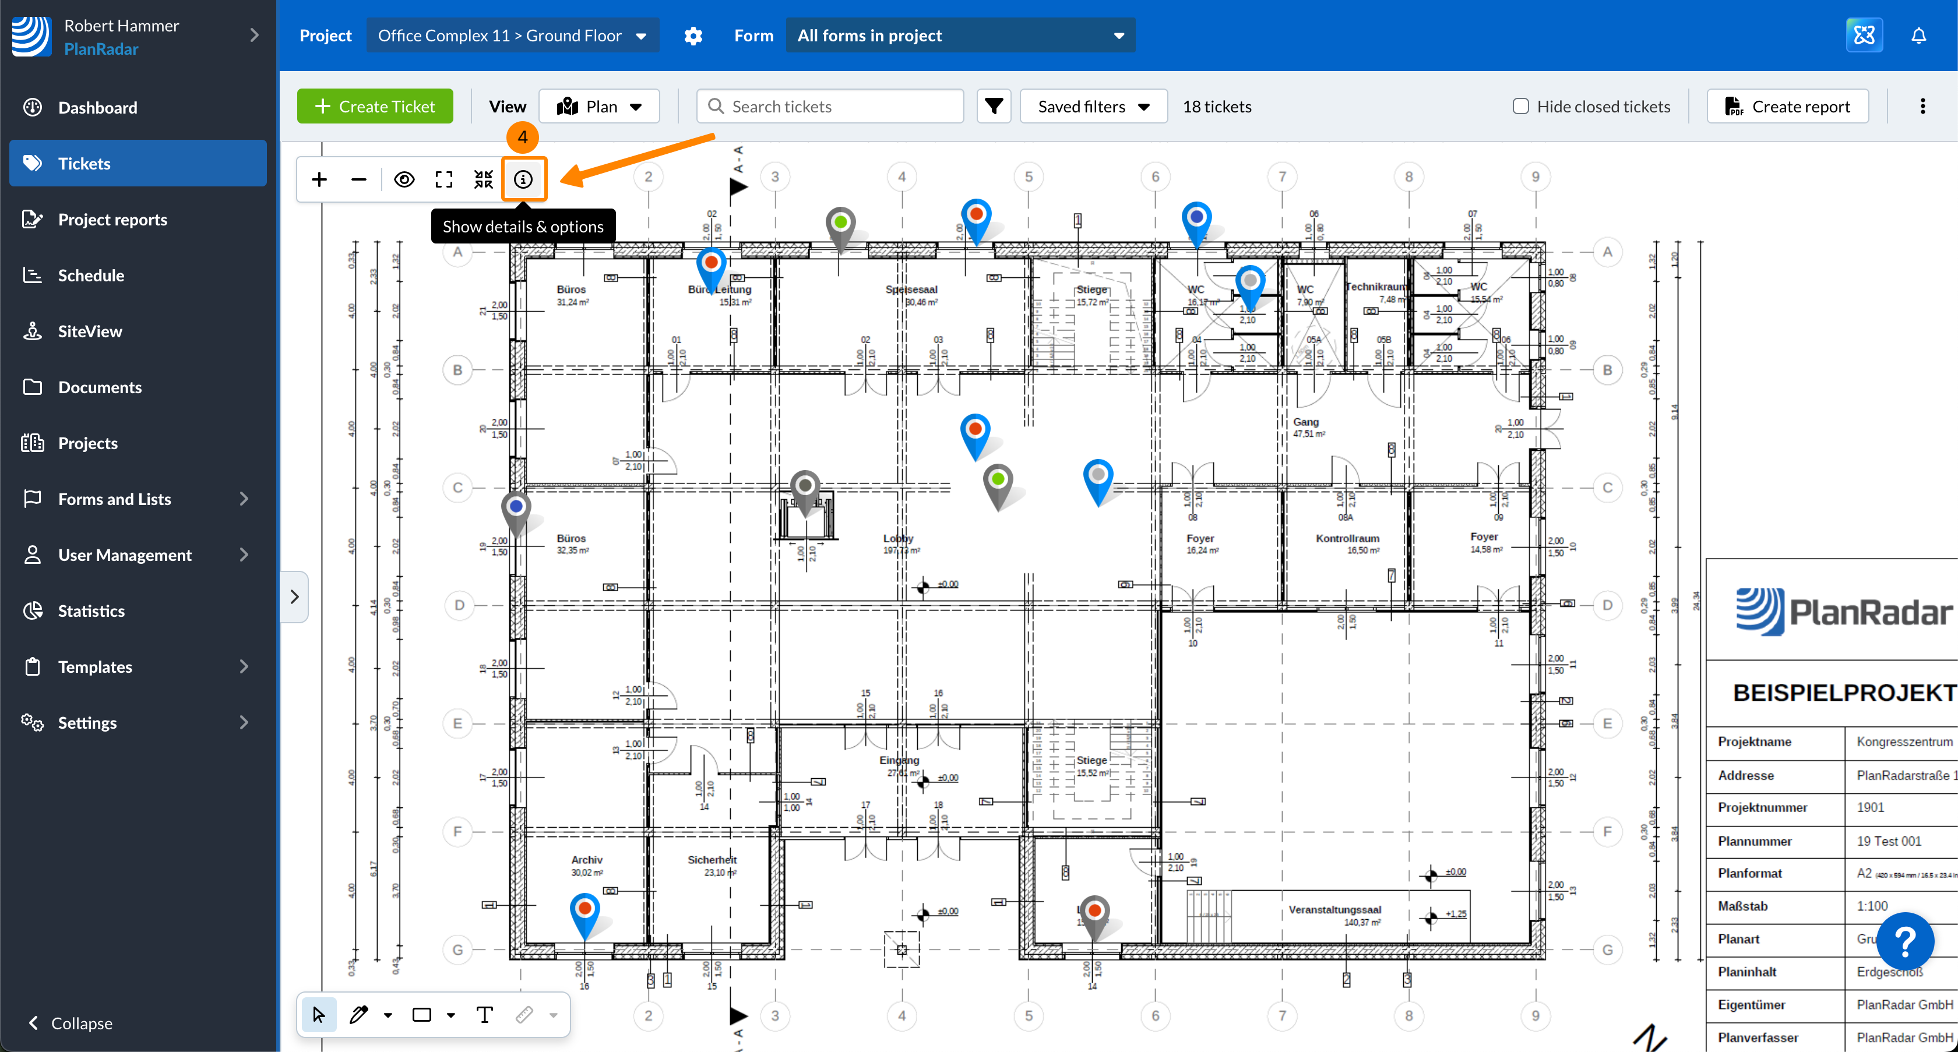Select the text tool in bottom toolbar
This screenshot has height=1052, width=1958.
tap(484, 1014)
